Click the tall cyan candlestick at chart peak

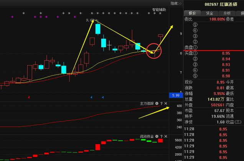[98, 29]
